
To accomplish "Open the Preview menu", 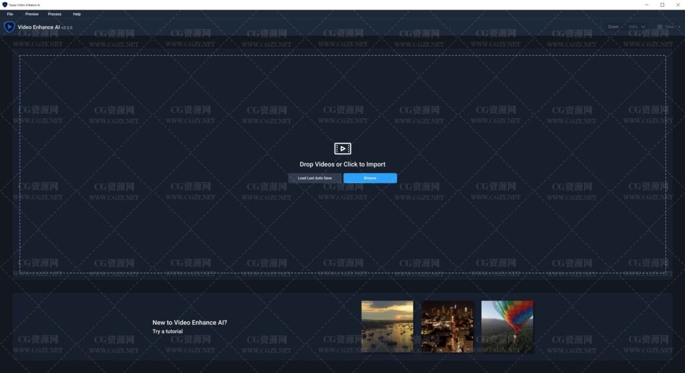I will pyautogui.click(x=32, y=14).
